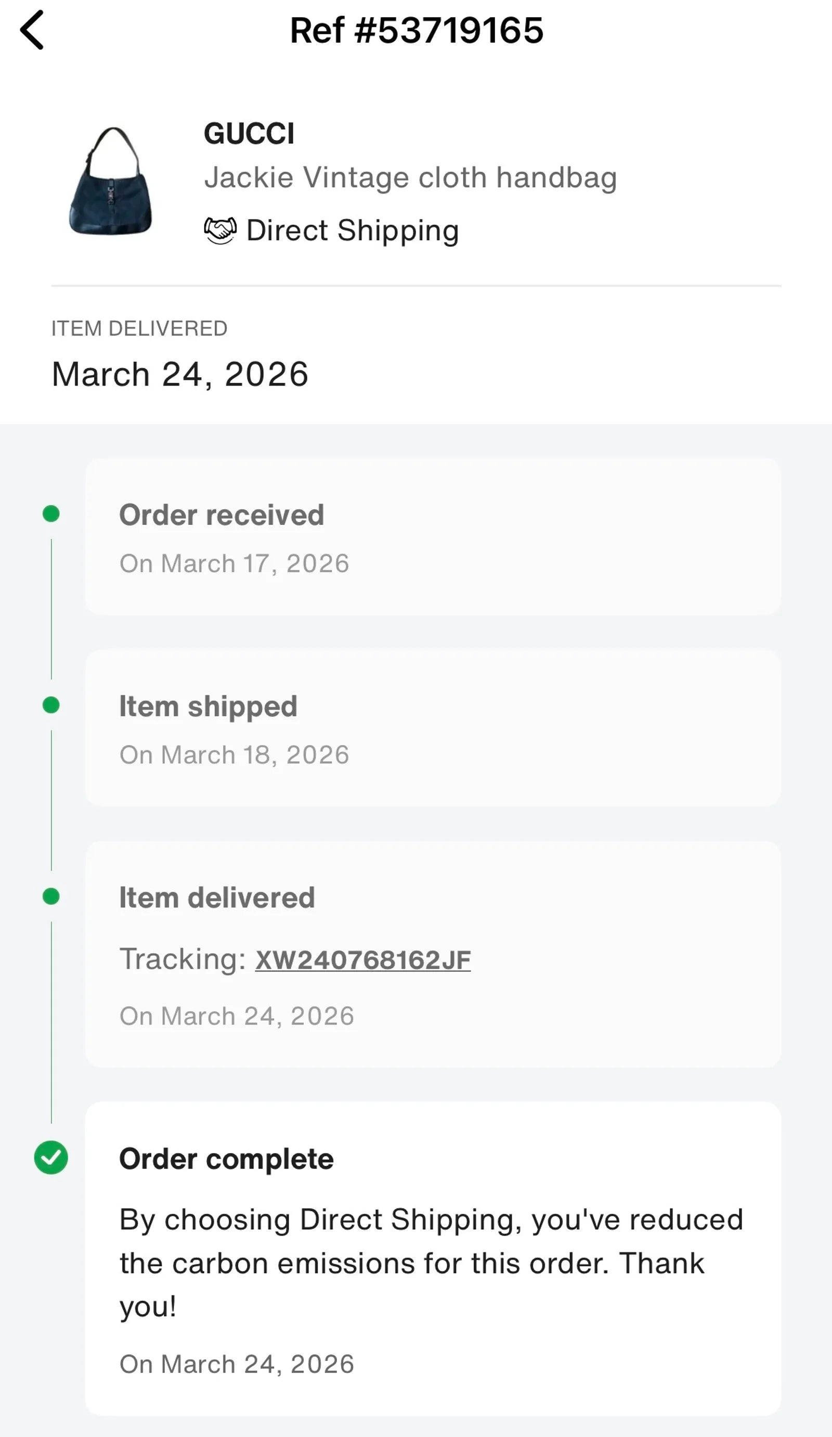Tap the Direct Shipping label

click(x=352, y=231)
